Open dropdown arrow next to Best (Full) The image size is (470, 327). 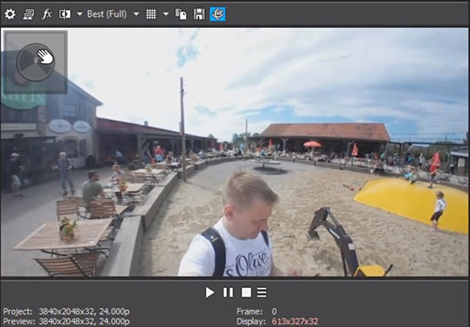pos(136,14)
